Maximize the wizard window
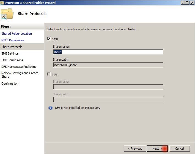Screen dimensions: 195x154 point(187,2)
